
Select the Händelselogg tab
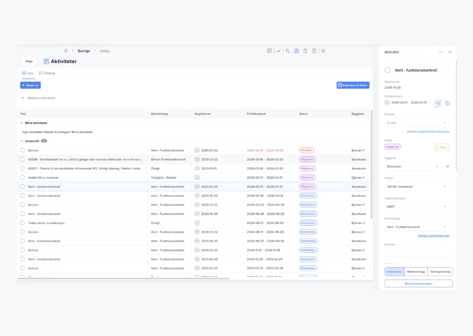click(416, 272)
